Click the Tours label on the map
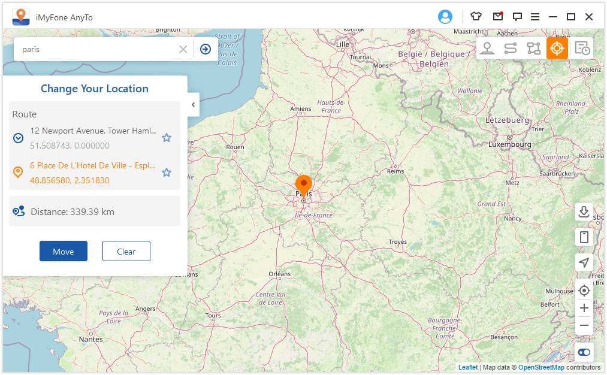 213,316
